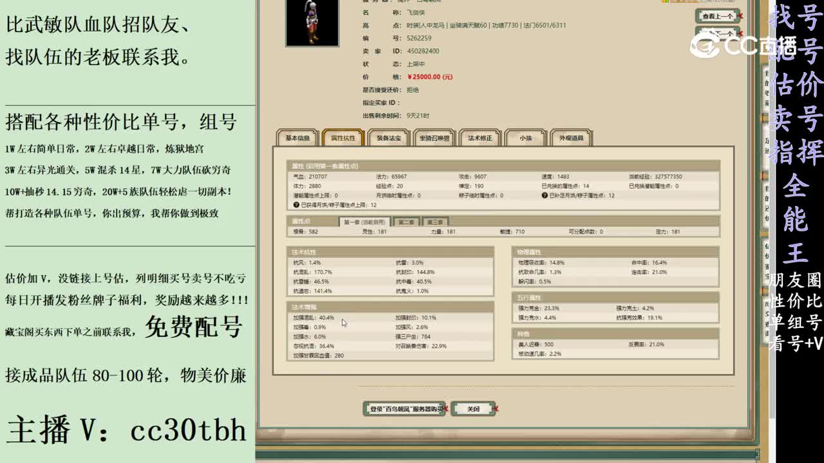
Task: Click the help icon beside 已获得月饼/粽子属性点上限
Action: (296, 205)
